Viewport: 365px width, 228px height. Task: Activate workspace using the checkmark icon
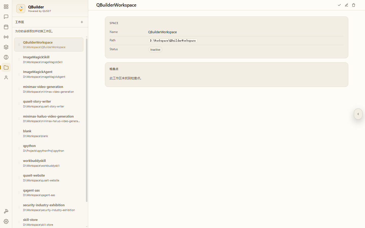(339, 5)
